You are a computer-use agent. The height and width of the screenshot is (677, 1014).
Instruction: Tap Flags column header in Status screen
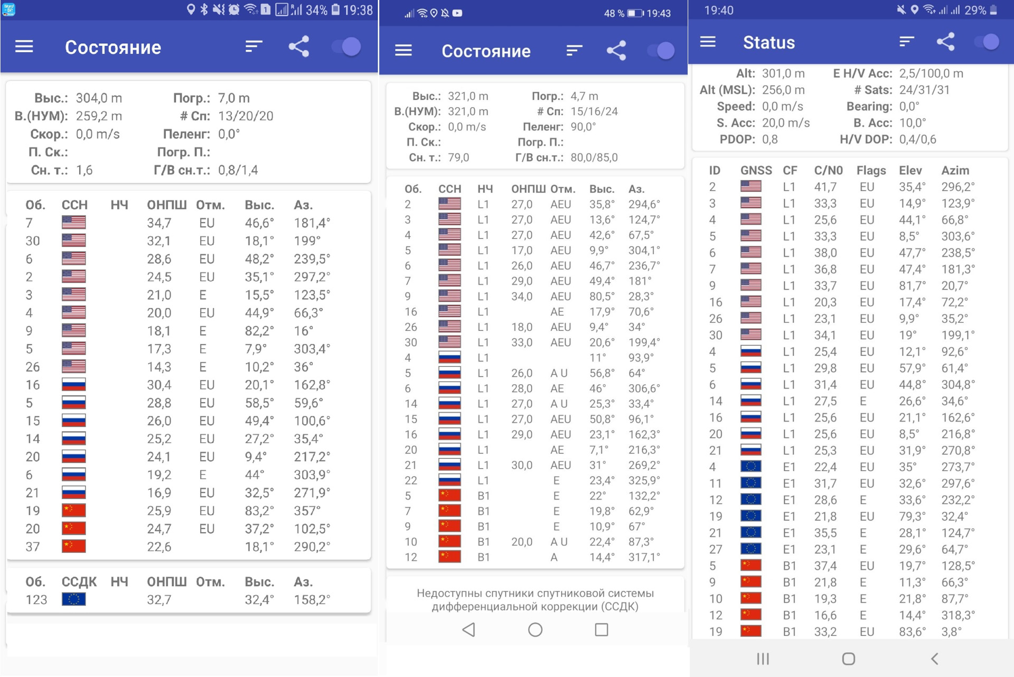(871, 170)
